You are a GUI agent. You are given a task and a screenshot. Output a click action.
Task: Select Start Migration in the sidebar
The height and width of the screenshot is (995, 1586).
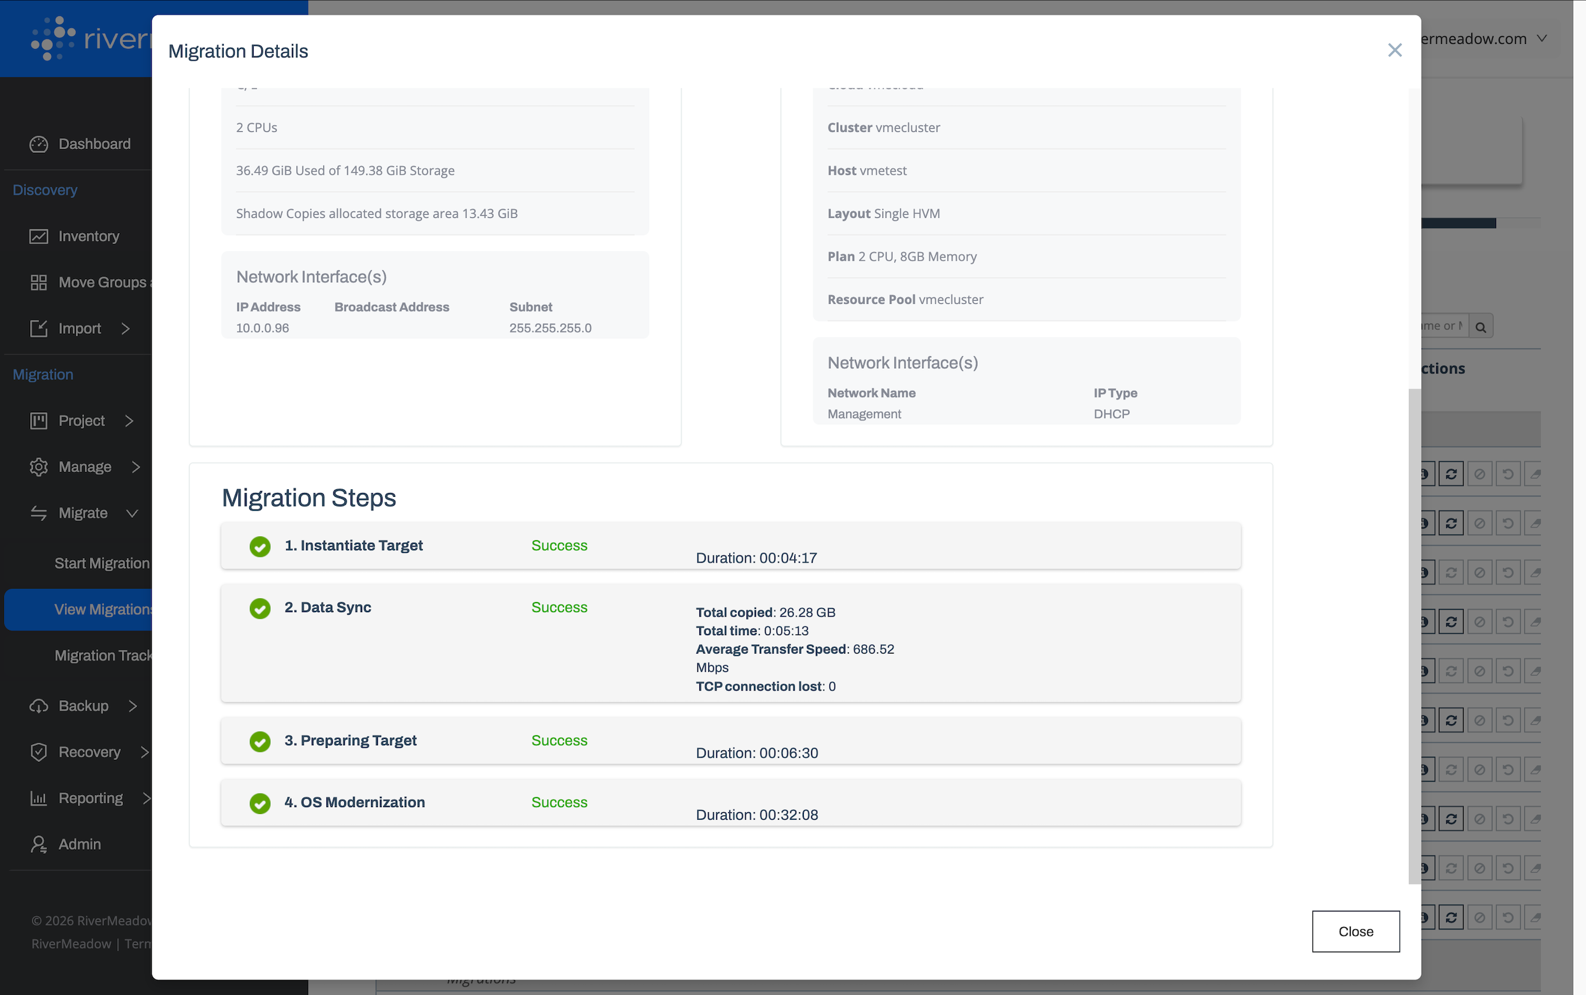coord(102,563)
